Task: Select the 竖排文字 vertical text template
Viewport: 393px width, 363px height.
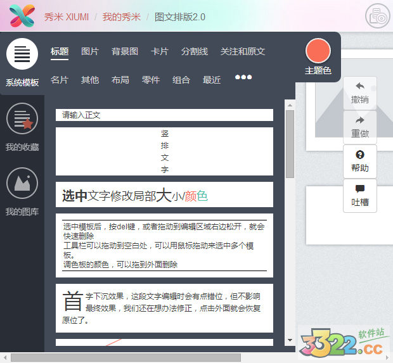Action: click(x=164, y=151)
